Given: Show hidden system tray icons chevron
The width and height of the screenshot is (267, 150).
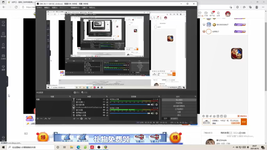Looking at the screenshot, I should 233,147.
